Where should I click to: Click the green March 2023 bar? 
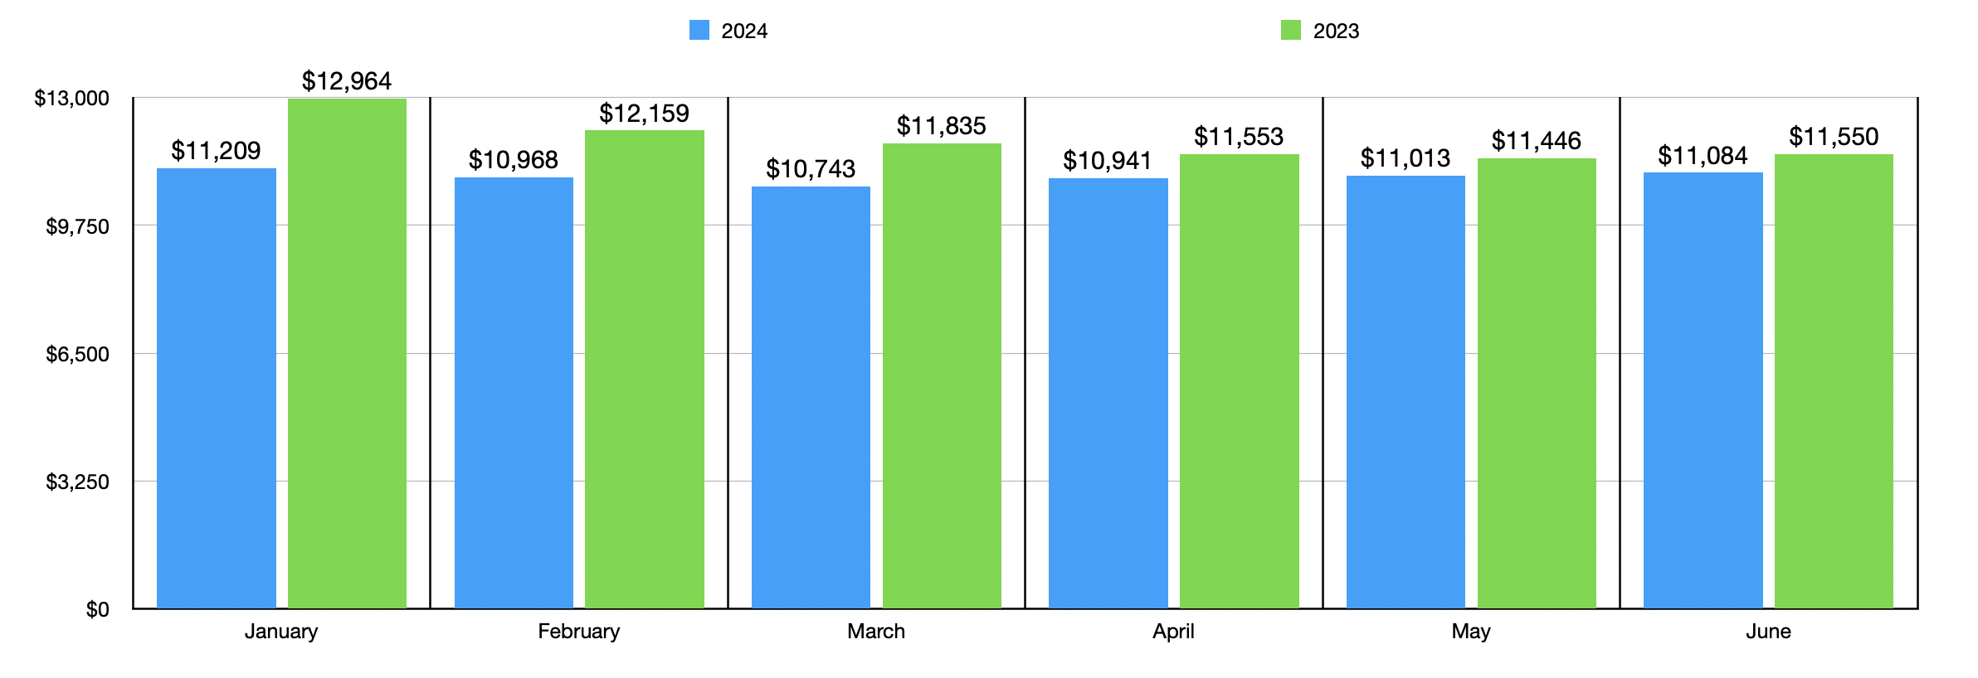pyautogui.click(x=942, y=375)
